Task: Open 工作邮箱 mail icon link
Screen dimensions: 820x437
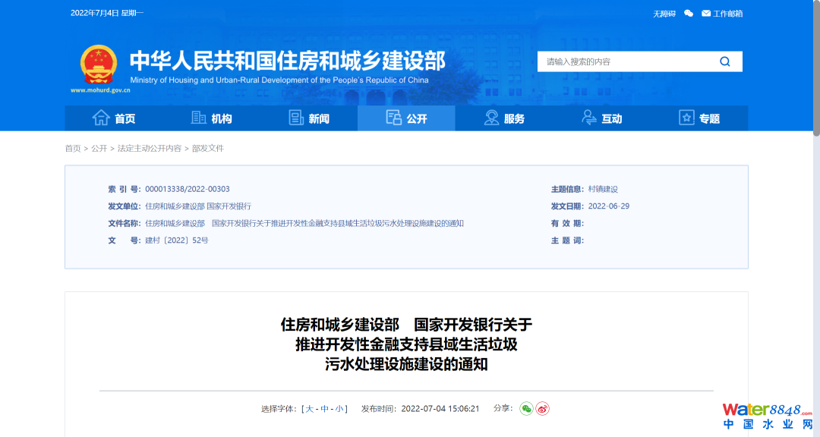Action: pos(722,14)
